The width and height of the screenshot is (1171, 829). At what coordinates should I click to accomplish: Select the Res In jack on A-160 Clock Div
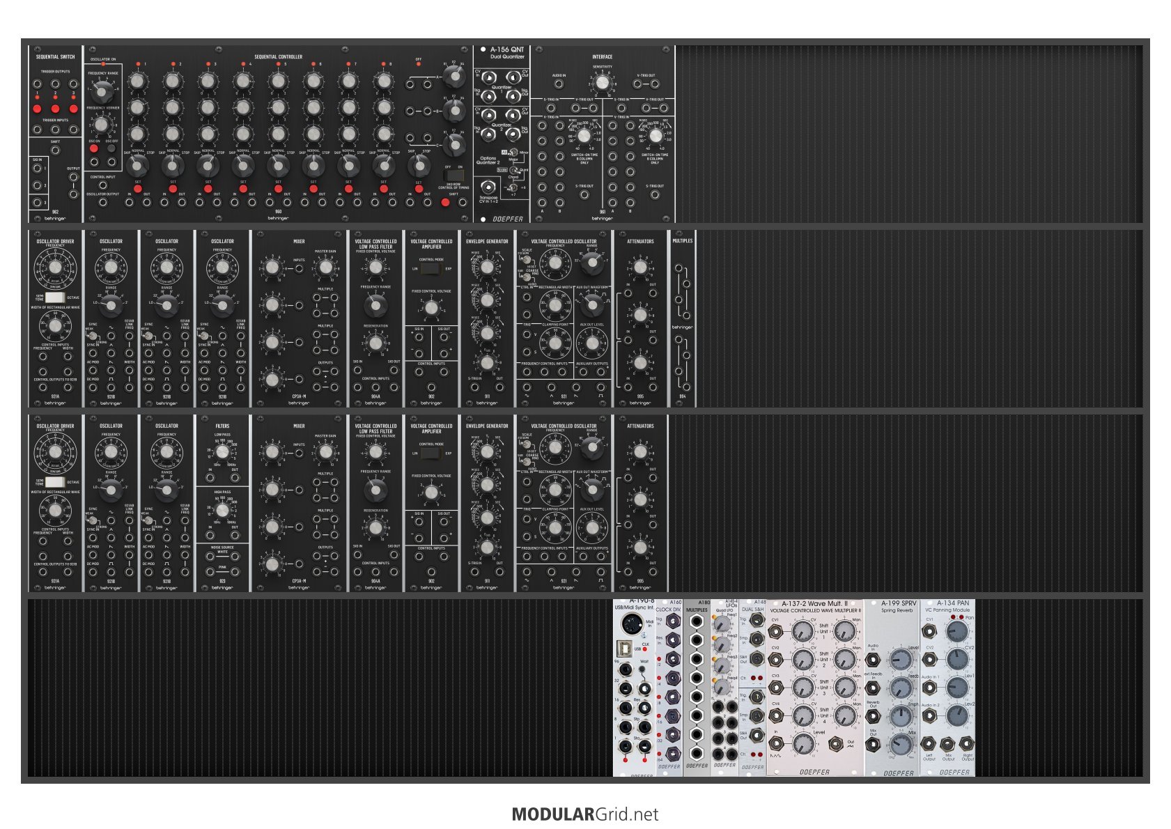pyautogui.click(x=672, y=639)
